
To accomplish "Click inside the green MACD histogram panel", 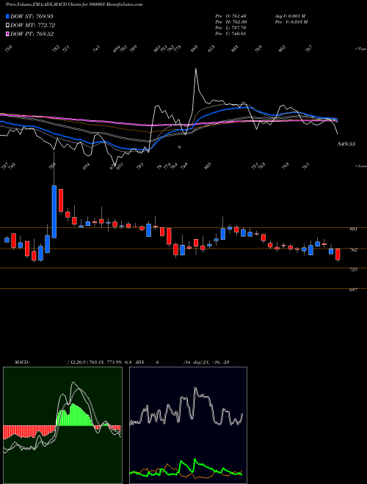I will pos(62,425).
